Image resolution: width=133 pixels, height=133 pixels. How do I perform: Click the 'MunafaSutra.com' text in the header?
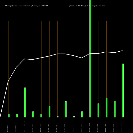[x=97, y=6]
